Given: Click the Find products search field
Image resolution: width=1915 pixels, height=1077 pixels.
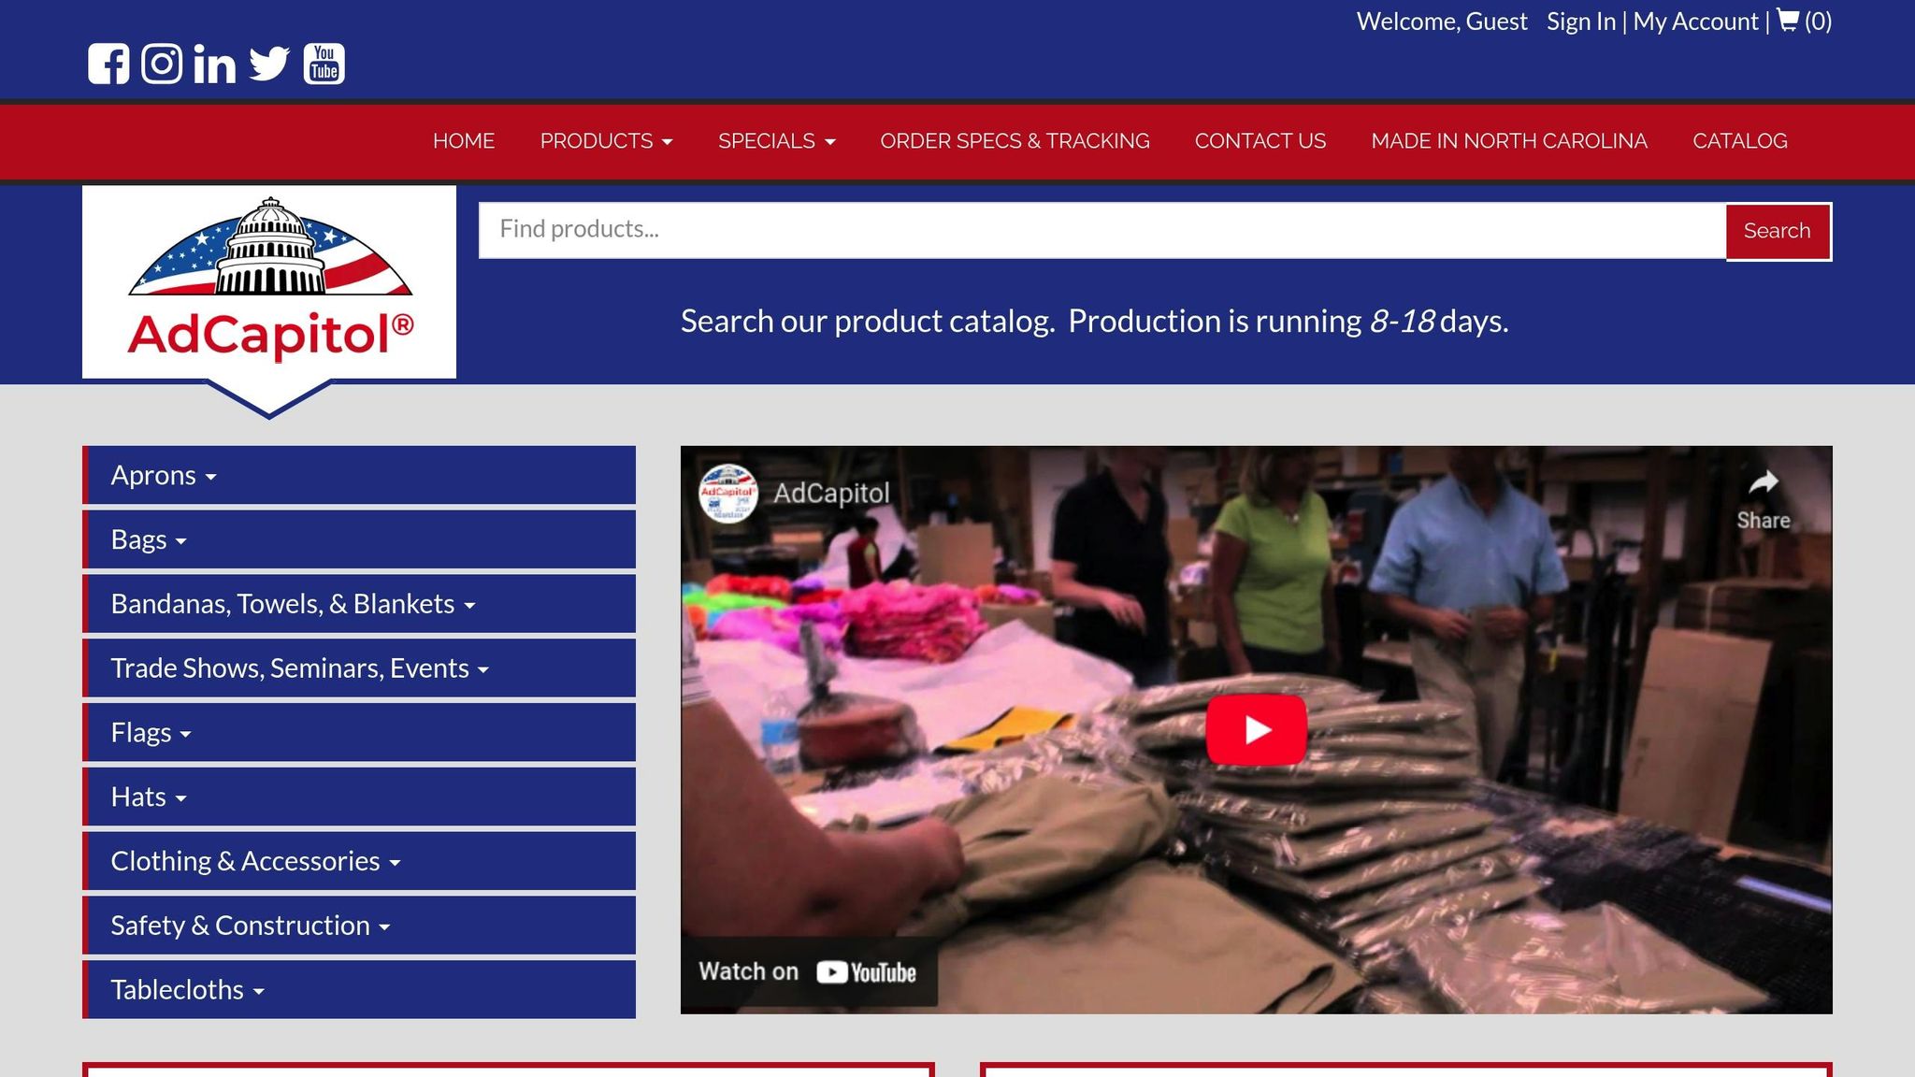Looking at the screenshot, I should (x=1101, y=230).
